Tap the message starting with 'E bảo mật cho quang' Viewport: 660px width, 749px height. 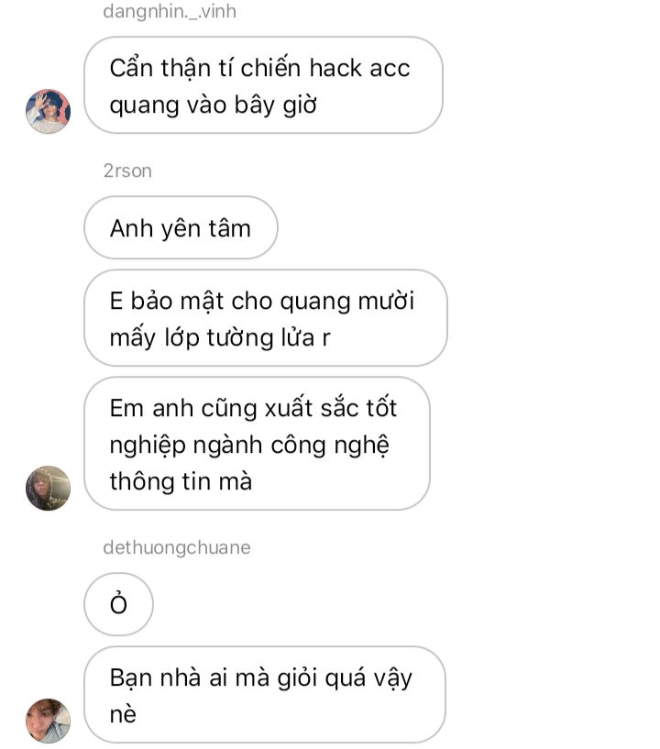tap(266, 318)
